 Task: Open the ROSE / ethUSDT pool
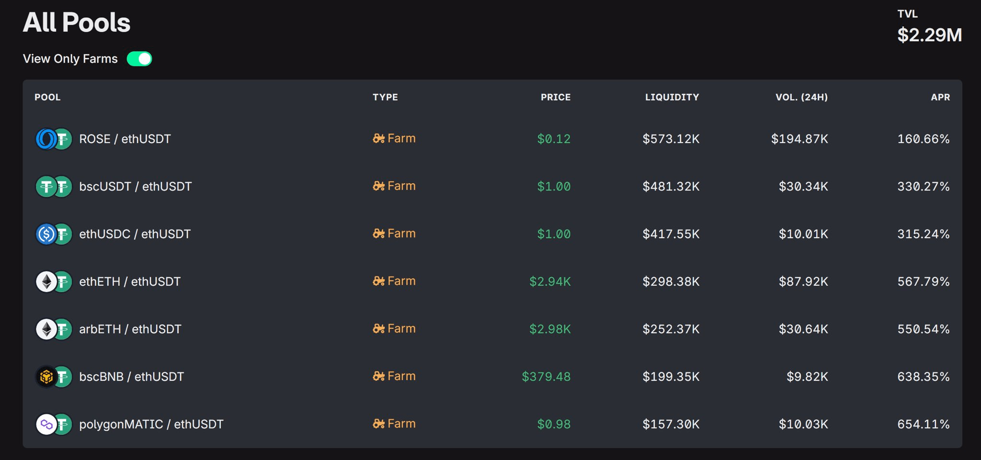pyautogui.click(x=125, y=139)
